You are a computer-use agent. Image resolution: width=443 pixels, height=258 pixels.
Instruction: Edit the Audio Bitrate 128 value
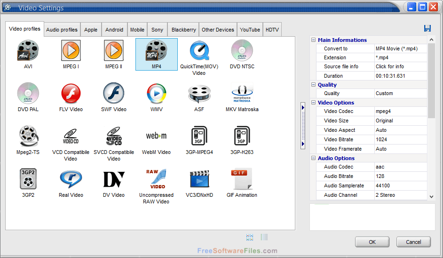401,176
